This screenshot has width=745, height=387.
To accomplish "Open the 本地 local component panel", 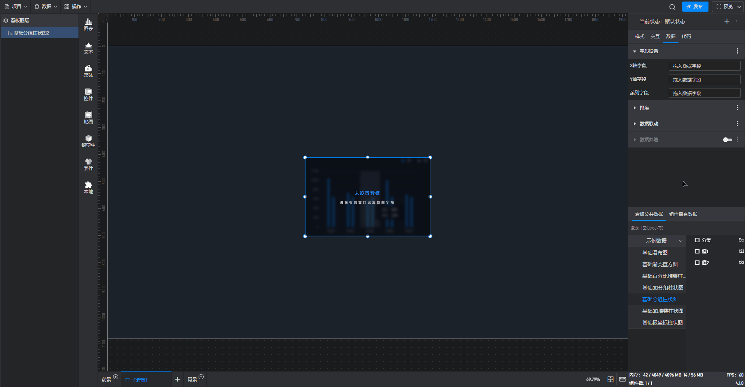I will 88,188.
